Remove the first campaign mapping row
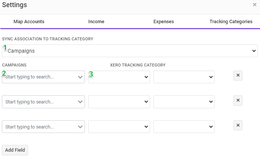The height and width of the screenshot is (158, 260). [238, 75]
